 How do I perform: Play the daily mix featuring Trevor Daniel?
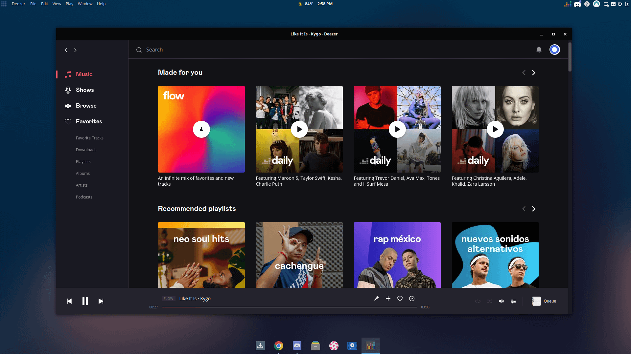397,129
